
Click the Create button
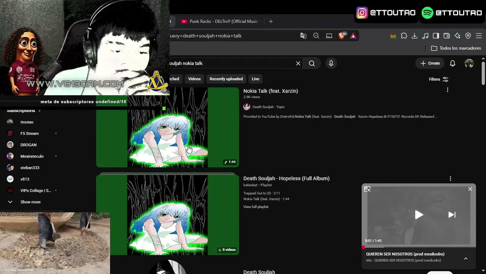430,63
